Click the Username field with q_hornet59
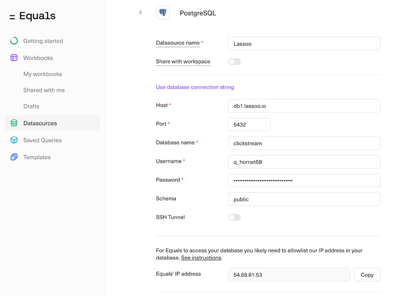The image size is (410, 296). (x=304, y=162)
